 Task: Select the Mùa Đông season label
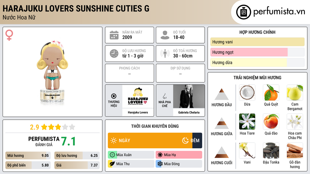coord(172,164)
